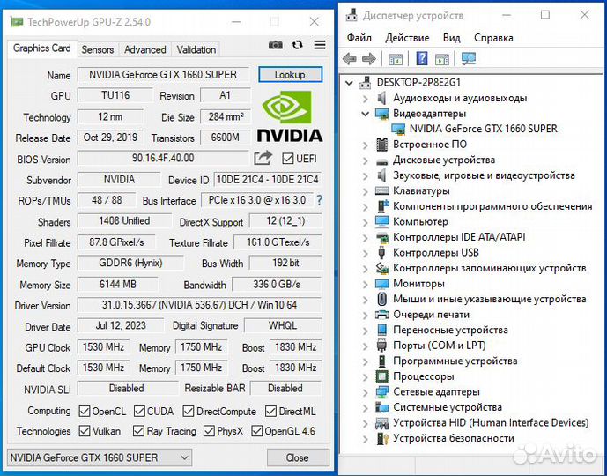The image size is (607, 476).
Task: Toggle the CUDA checkbox
Action: 139,411
